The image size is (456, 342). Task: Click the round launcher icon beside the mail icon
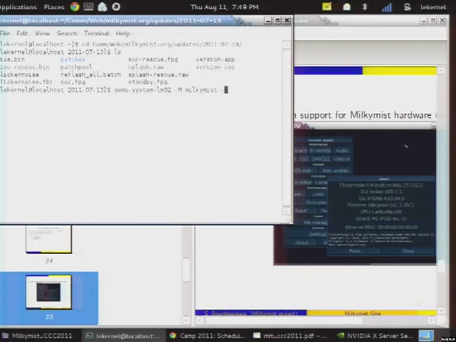pyautogui.click(x=116, y=7)
